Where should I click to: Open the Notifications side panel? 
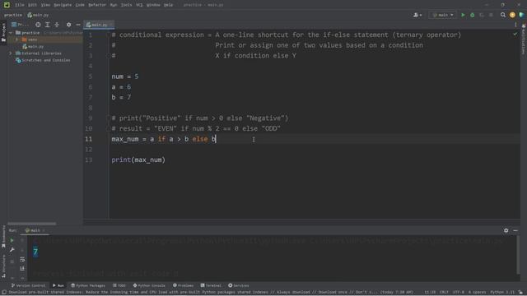point(524,39)
